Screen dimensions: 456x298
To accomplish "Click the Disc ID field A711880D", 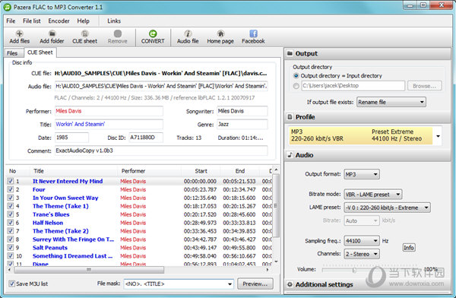I will click(146, 138).
